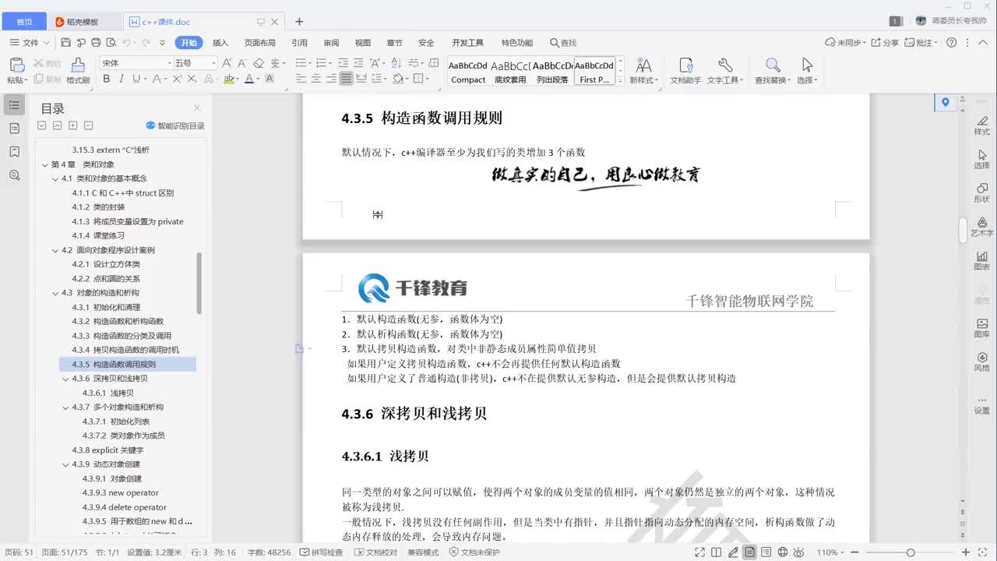Open the Chart (图表) pane on right sidebar
The height and width of the screenshot is (561, 997).
[981, 260]
